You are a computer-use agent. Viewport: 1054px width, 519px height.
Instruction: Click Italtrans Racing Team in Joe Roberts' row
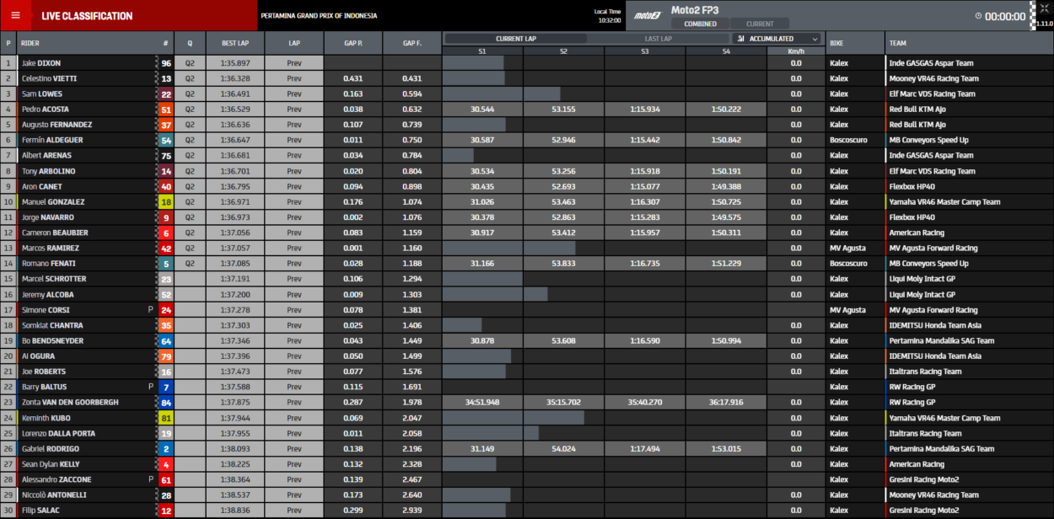coord(925,372)
